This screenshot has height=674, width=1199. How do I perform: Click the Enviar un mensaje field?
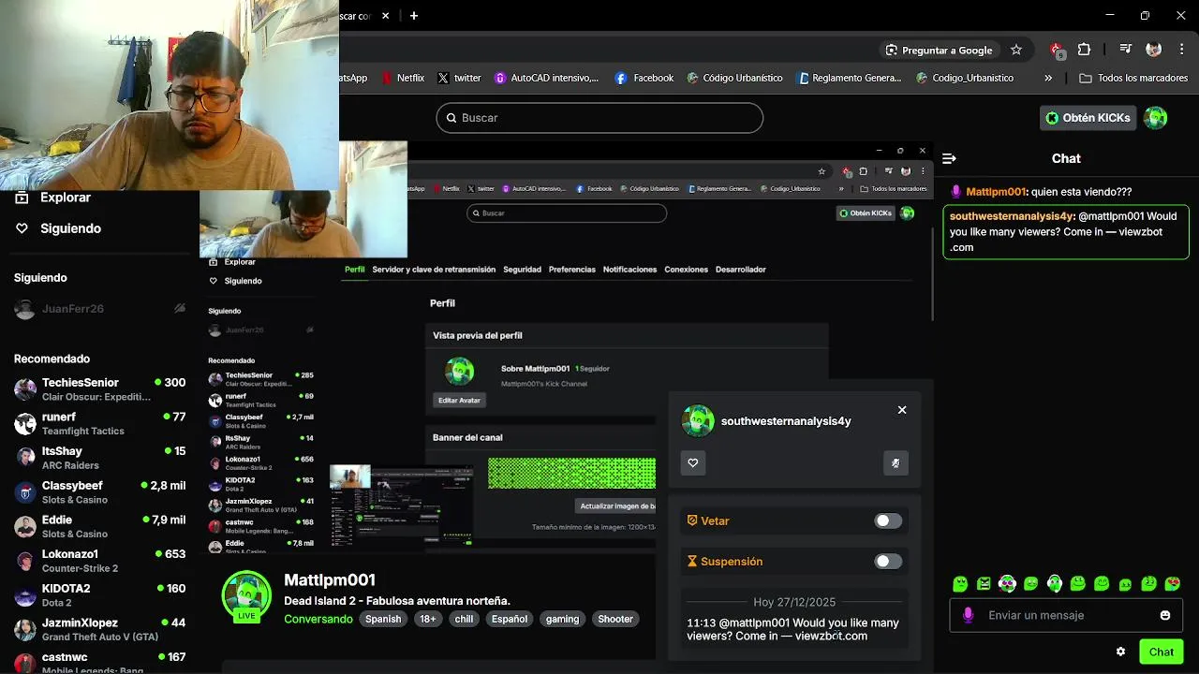click(1066, 615)
